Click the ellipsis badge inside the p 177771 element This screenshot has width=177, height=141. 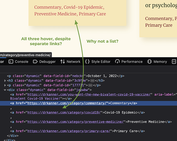(90, 85)
